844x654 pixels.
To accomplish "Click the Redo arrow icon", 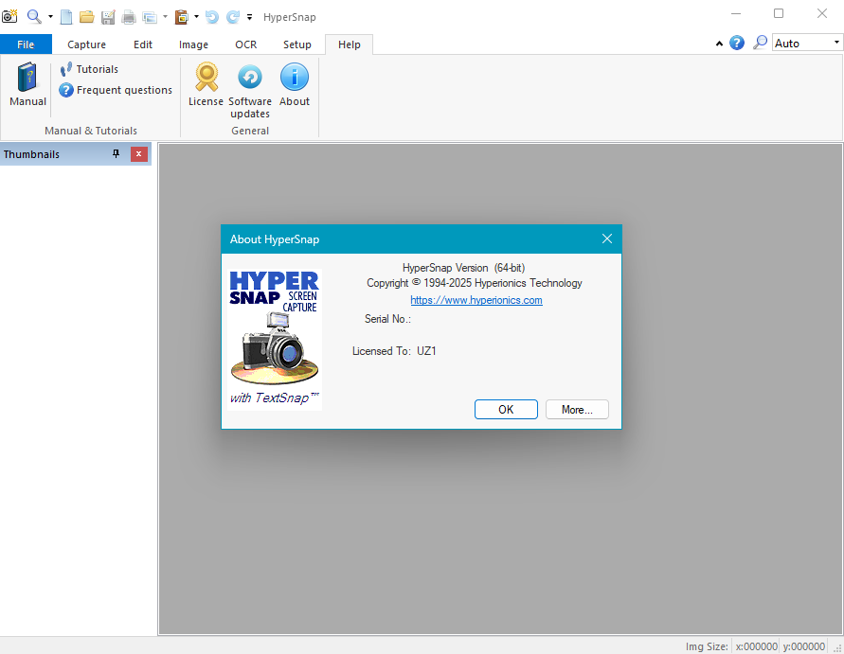I will (x=232, y=17).
